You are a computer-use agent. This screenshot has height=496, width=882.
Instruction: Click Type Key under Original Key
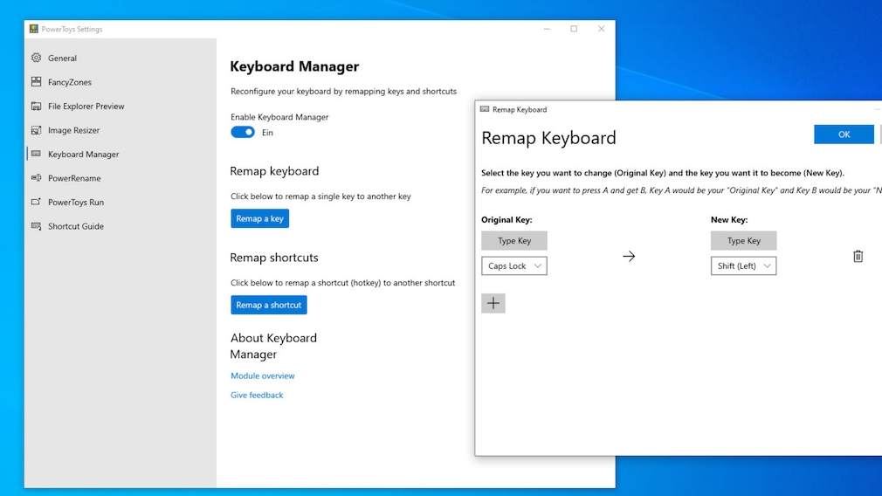pyautogui.click(x=514, y=241)
